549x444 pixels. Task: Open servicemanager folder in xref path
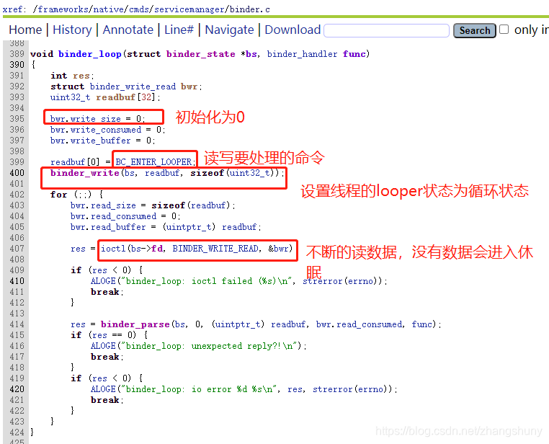[189, 9]
